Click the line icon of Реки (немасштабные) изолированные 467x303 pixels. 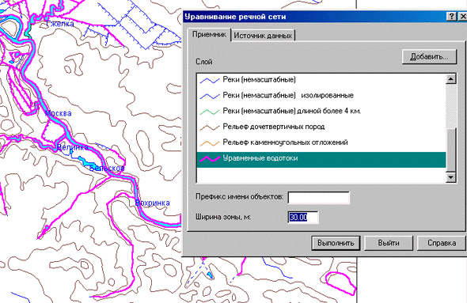[210, 96]
